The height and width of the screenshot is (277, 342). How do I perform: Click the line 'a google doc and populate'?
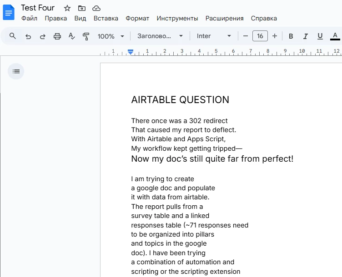pos(173,188)
